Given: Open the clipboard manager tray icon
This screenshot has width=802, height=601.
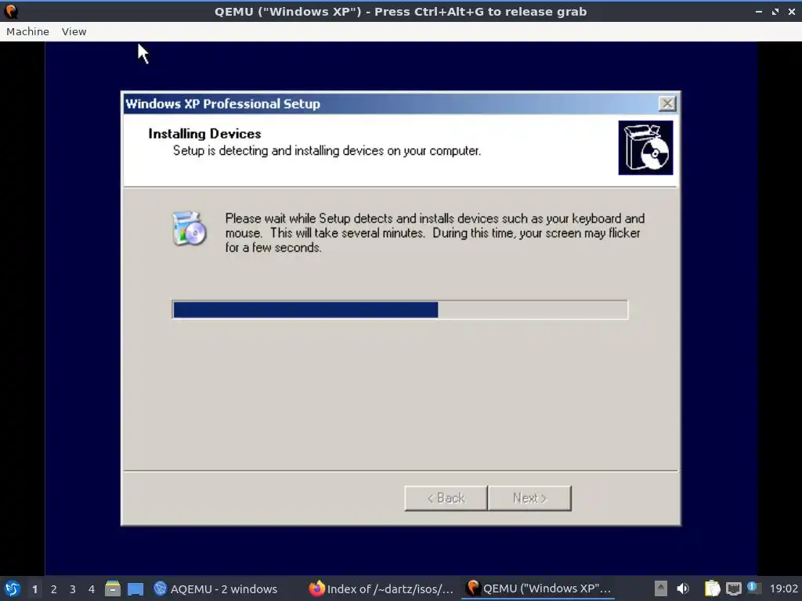Looking at the screenshot, I should coord(712,588).
